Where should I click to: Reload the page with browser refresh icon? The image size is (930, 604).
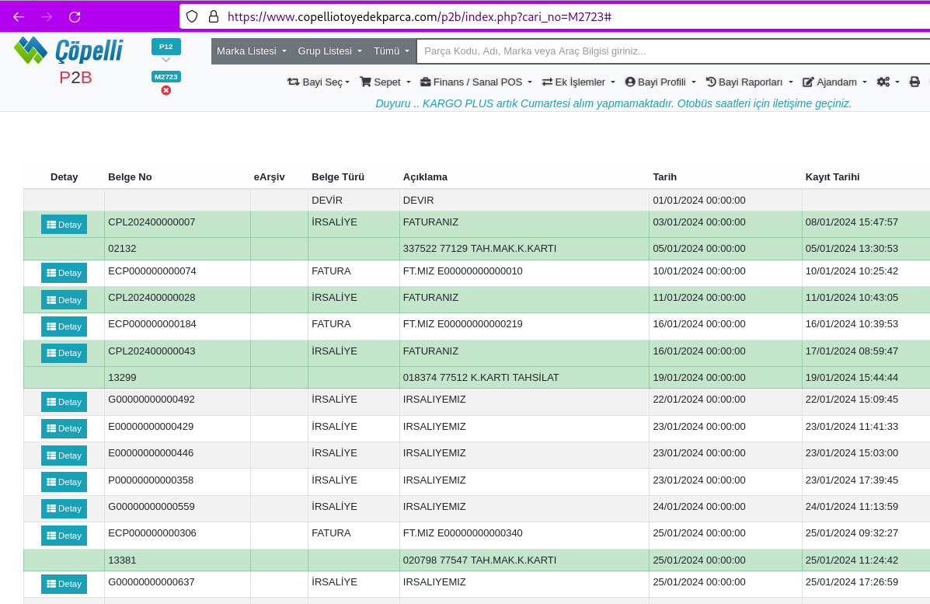(75, 16)
